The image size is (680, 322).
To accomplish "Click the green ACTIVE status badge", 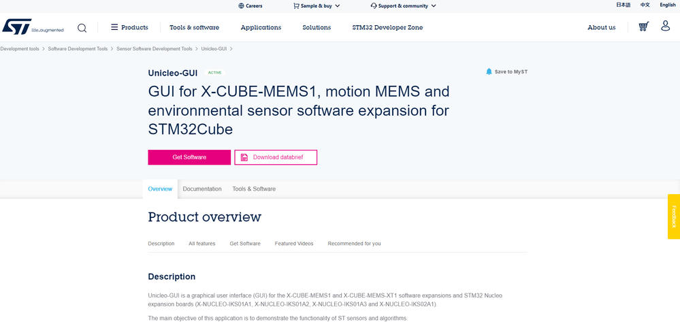I will (x=214, y=73).
